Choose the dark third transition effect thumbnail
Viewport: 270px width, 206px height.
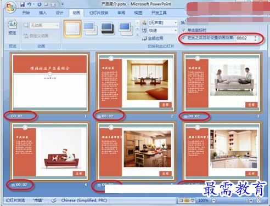(x=108, y=28)
